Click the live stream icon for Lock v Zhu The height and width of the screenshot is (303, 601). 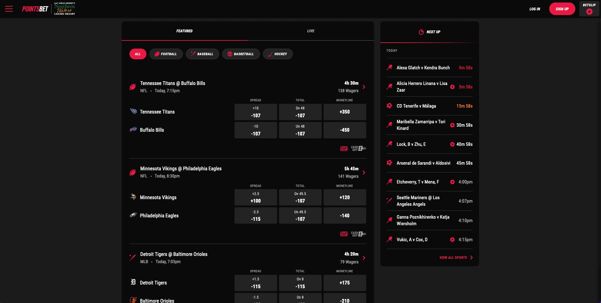452,144
